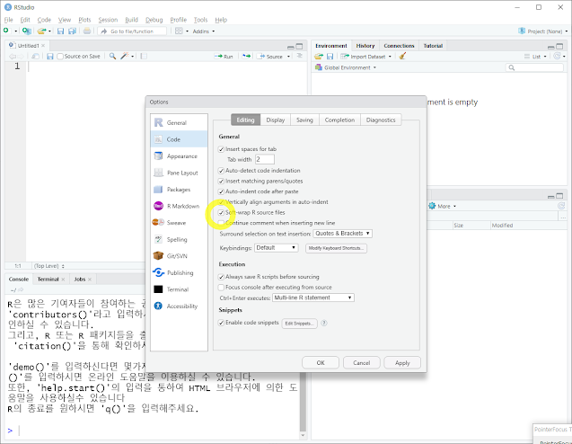
Task: Click the save workspace icon in Environment pane
Action: point(330,57)
